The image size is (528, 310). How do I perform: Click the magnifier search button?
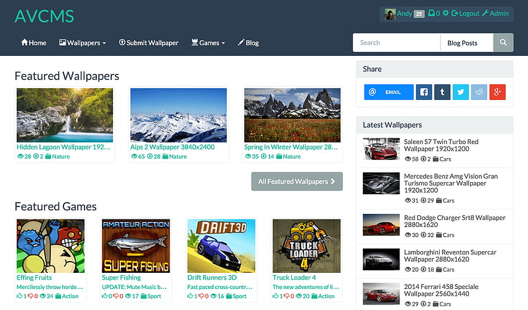point(503,42)
